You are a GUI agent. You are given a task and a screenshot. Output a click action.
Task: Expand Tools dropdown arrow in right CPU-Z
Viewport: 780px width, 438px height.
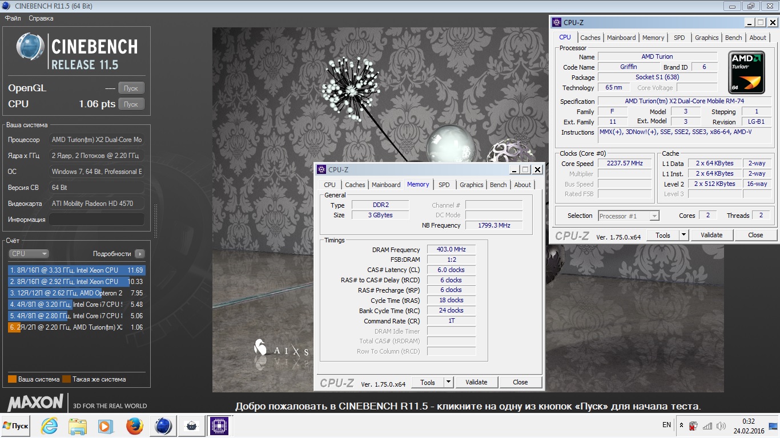tap(684, 235)
